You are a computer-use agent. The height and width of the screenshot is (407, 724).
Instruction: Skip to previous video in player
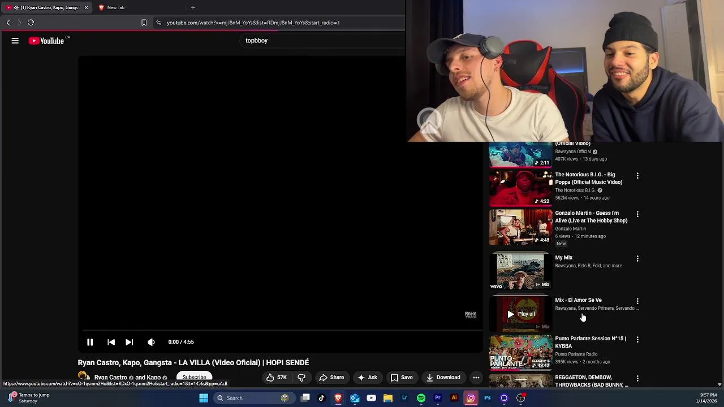coord(111,342)
